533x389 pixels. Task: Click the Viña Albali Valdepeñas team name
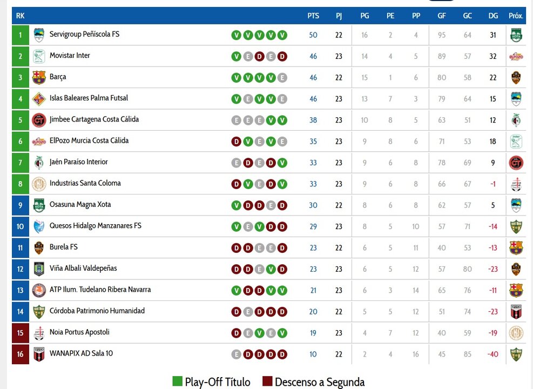pyautogui.click(x=83, y=269)
